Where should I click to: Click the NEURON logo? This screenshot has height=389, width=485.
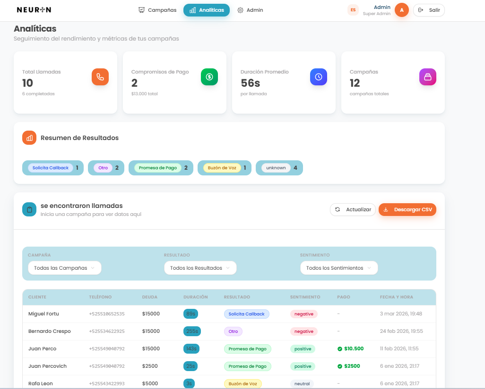pos(34,9)
